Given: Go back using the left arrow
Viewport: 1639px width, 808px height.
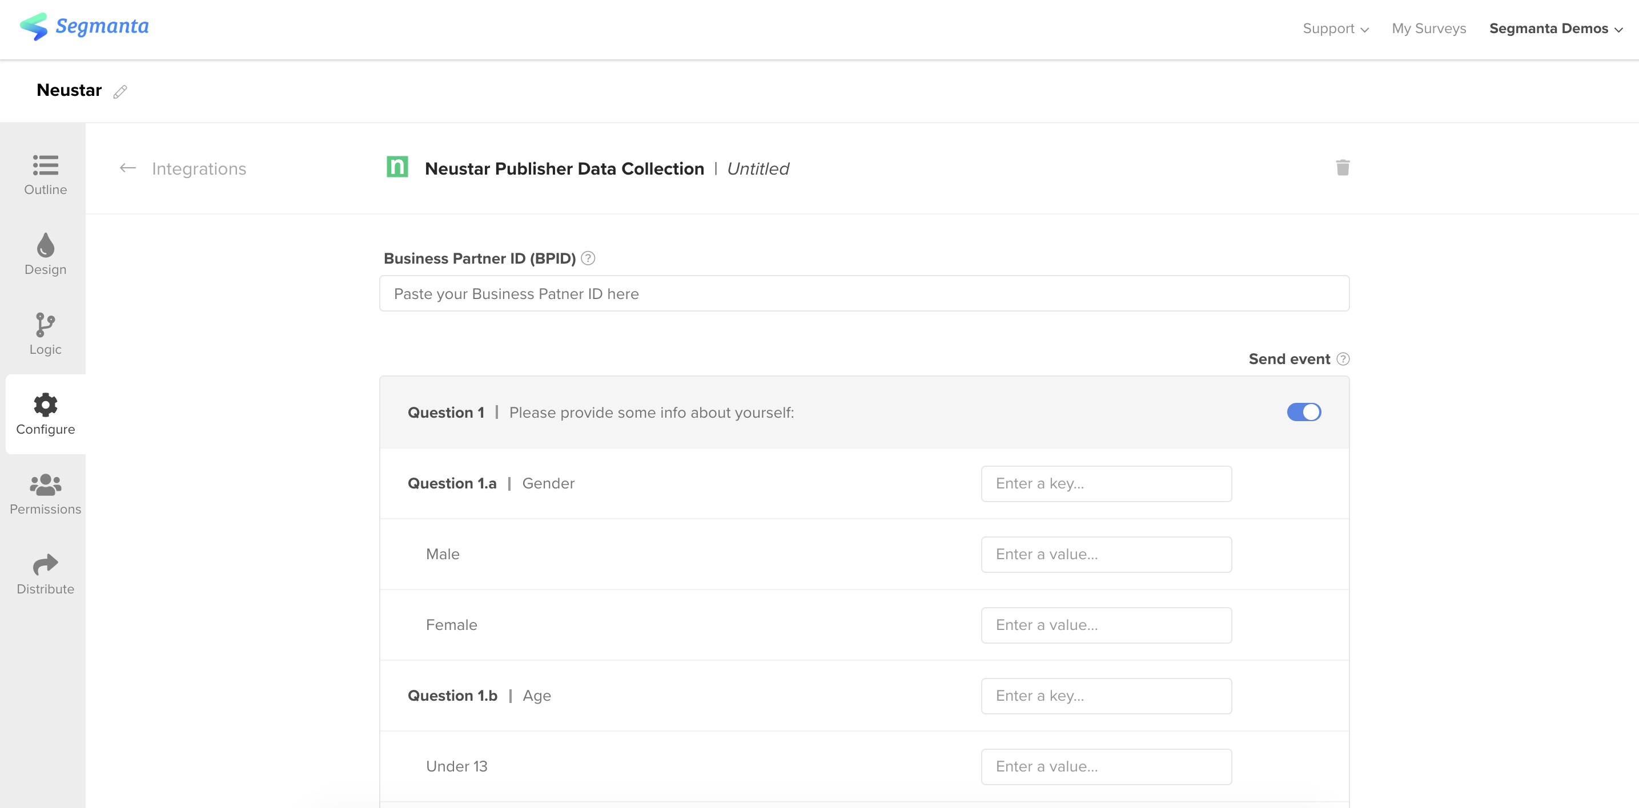Looking at the screenshot, I should coord(128,168).
